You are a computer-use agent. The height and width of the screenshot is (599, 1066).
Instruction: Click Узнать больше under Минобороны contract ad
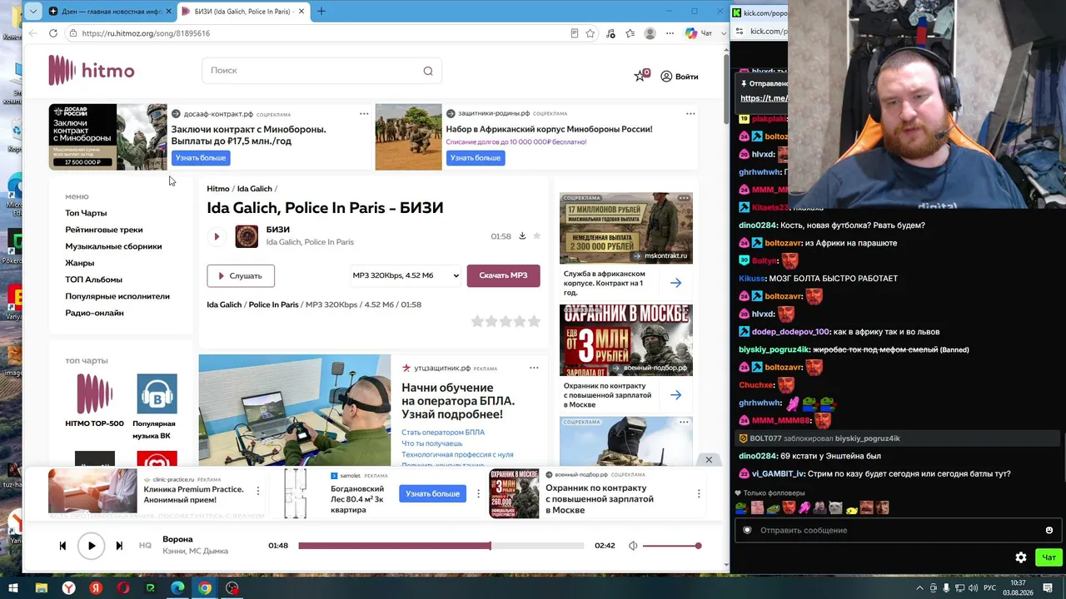(200, 157)
